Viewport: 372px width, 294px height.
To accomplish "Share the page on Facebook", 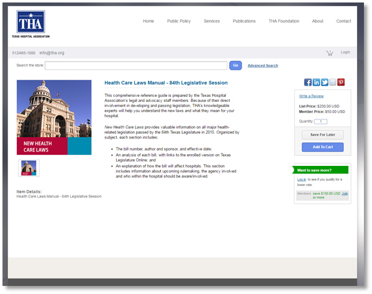I will [307, 82].
